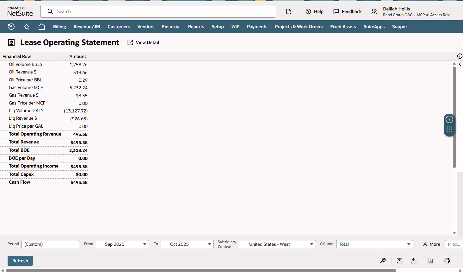463x273 pixels.
Task: Open the Column Total dropdown
Action: (374, 244)
